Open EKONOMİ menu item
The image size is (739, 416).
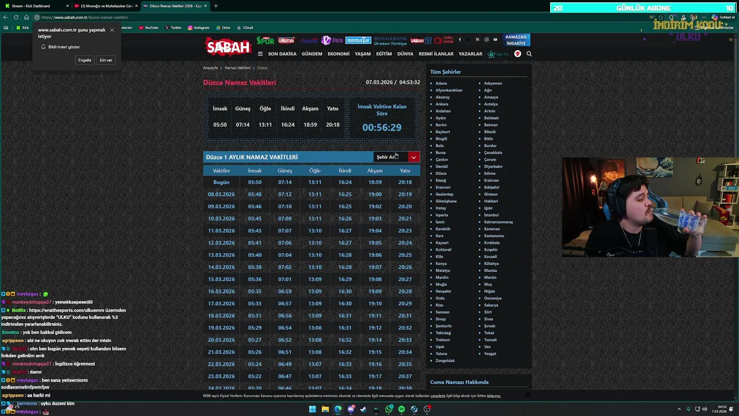(338, 54)
